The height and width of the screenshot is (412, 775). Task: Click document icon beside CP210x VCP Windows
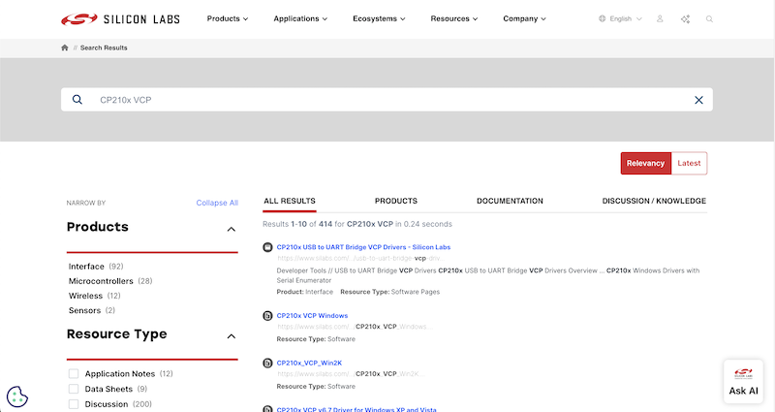click(267, 316)
